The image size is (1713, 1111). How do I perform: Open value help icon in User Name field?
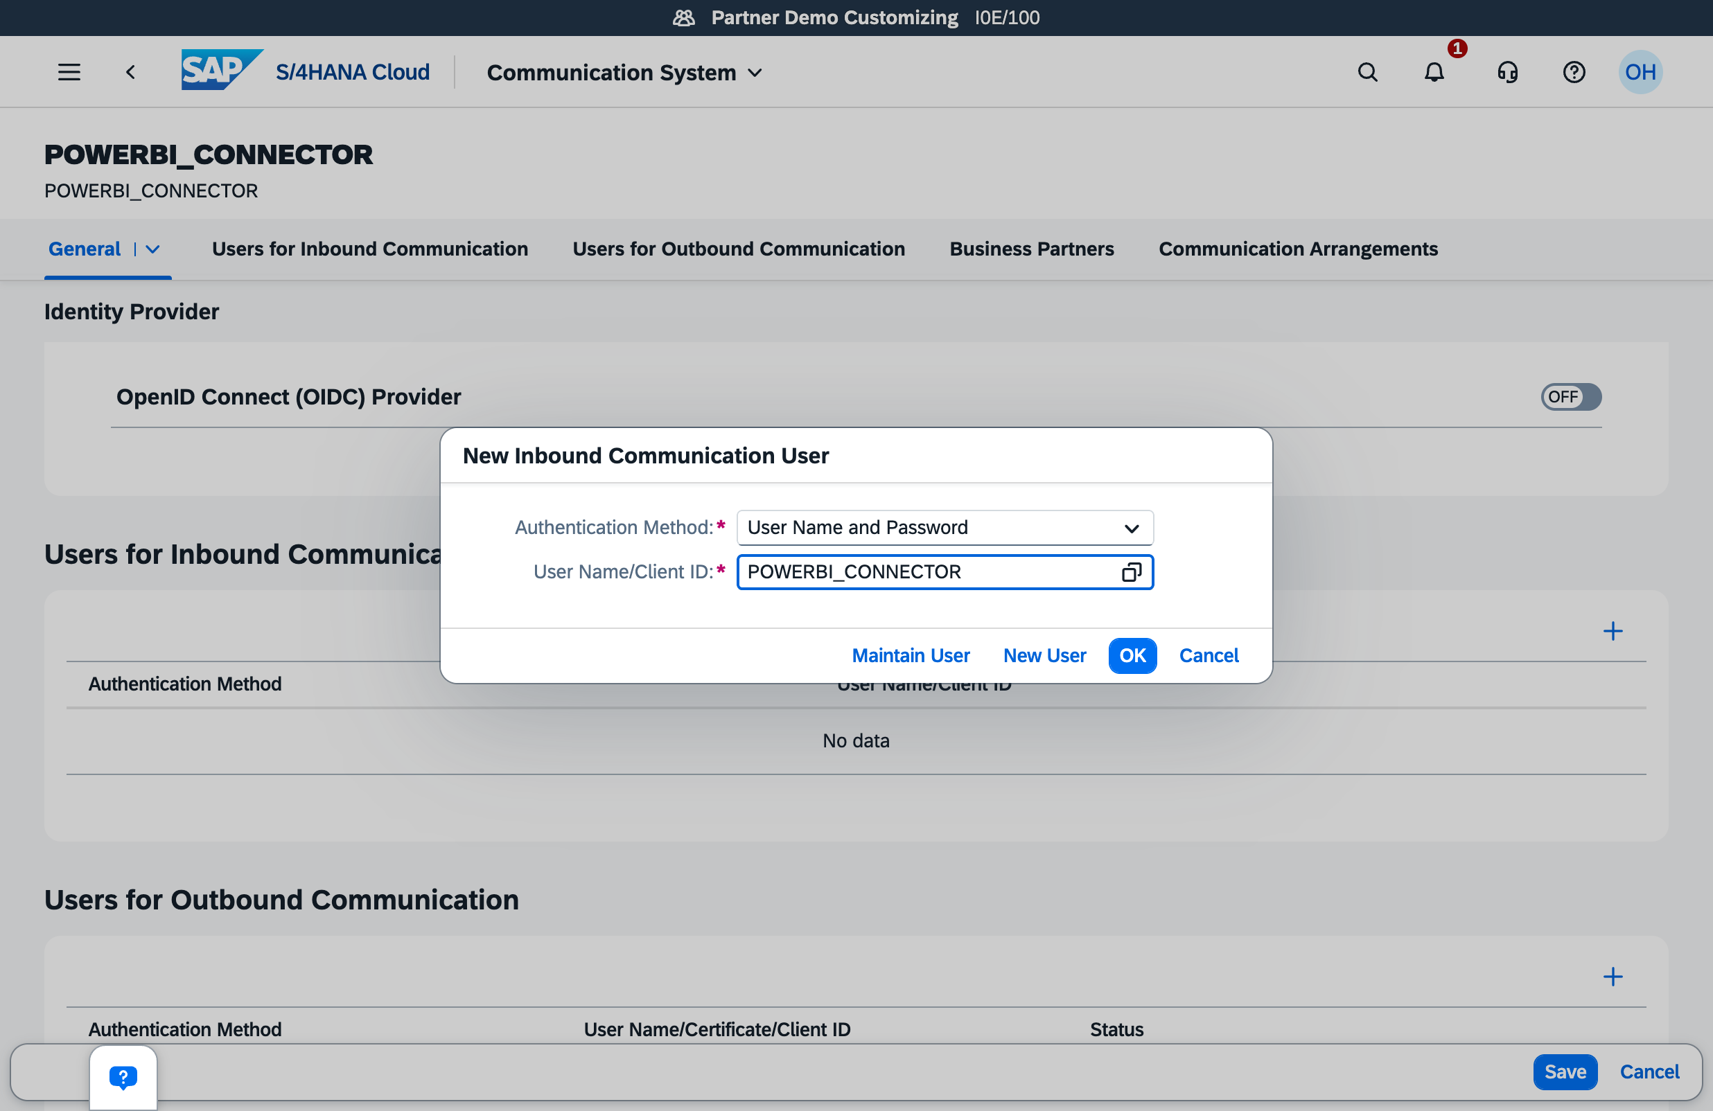[x=1132, y=572]
